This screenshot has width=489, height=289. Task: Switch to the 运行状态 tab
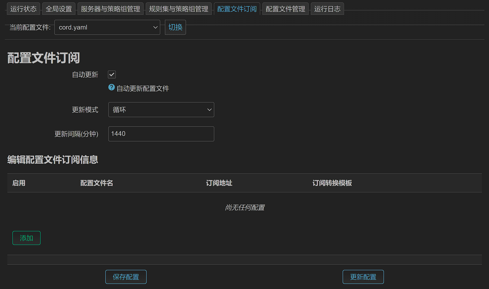[x=23, y=9]
